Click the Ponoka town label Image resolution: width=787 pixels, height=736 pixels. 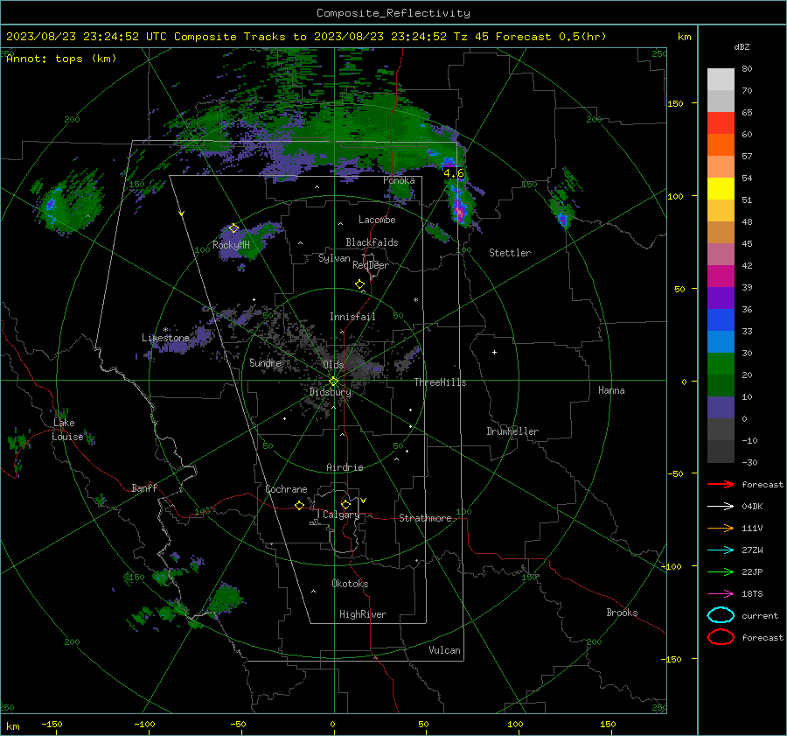399,180
